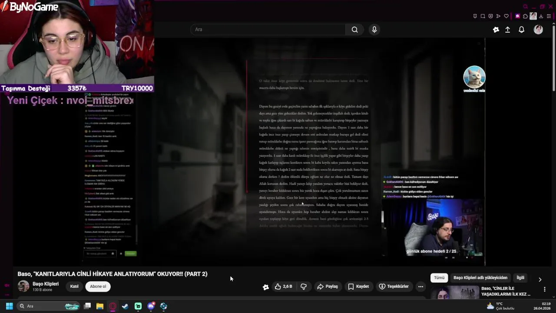The height and width of the screenshot is (313, 556).
Task: Dislike the video with thumbs down
Action: tap(304, 286)
